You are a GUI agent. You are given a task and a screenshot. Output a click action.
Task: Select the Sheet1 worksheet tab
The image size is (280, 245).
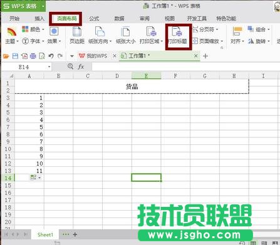[45, 235]
